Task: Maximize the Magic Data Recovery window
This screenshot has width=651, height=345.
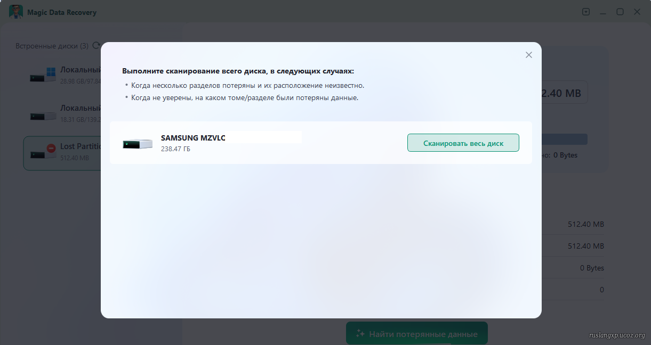Action: tap(620, 12)
